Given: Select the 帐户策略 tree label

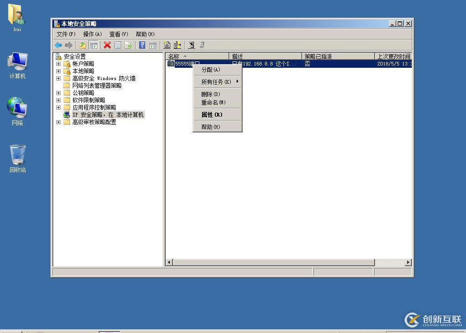Looking at the screenshot, I should point(83,64).
